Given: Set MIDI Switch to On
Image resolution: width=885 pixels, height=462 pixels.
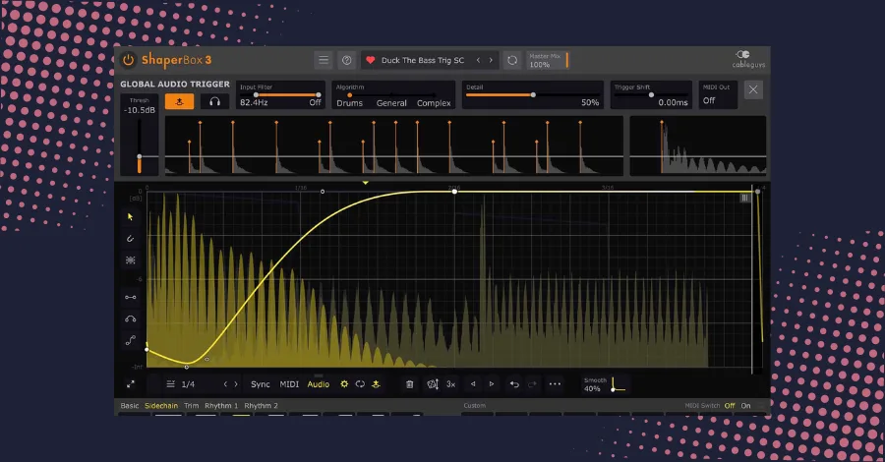Looking at the screenshot, I should pos(745,406).
